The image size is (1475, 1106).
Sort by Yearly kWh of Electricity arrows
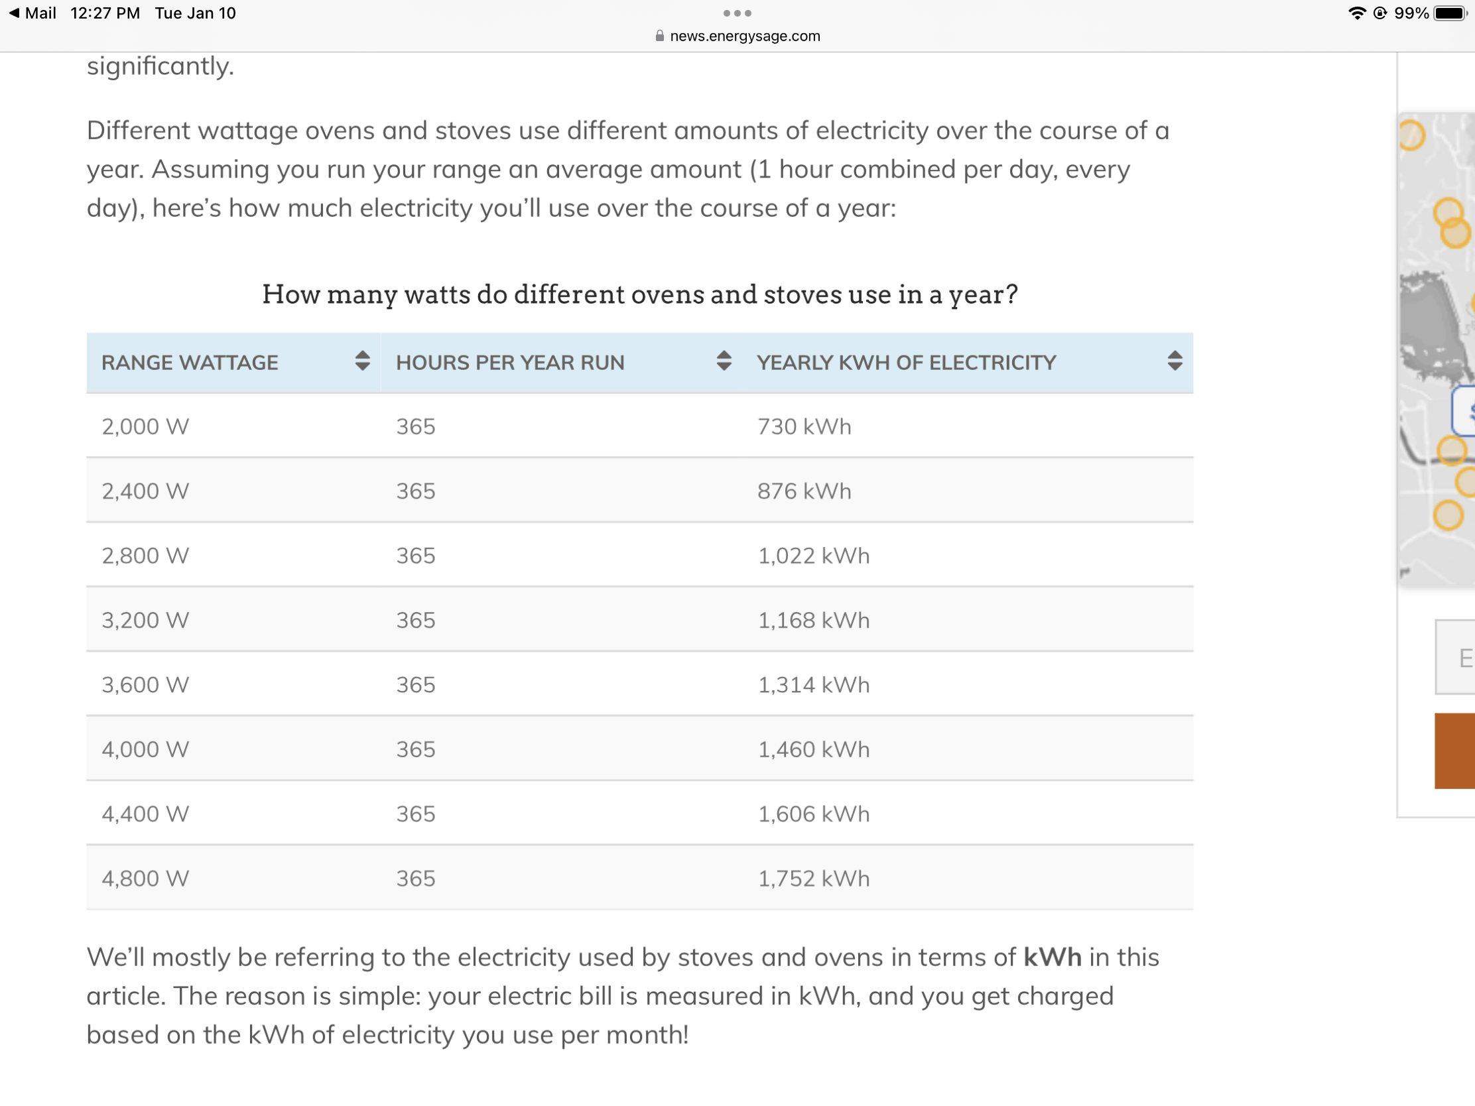point(1175,361)
